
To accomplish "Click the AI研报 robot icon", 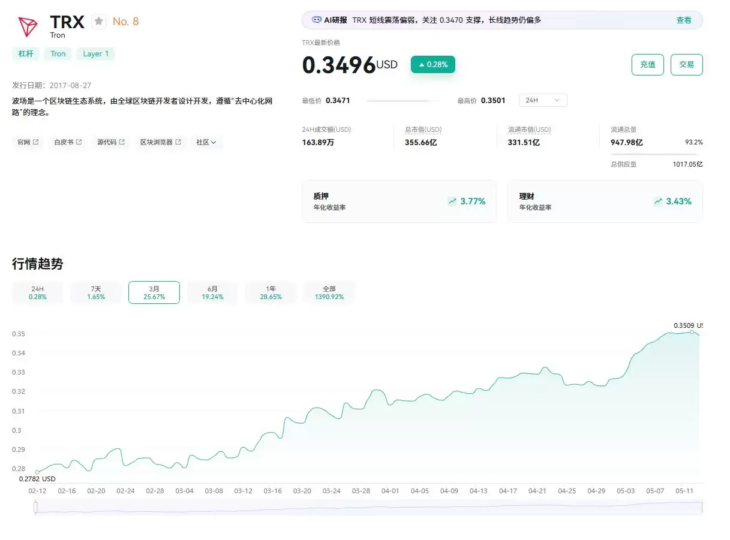I will (317, 20).
